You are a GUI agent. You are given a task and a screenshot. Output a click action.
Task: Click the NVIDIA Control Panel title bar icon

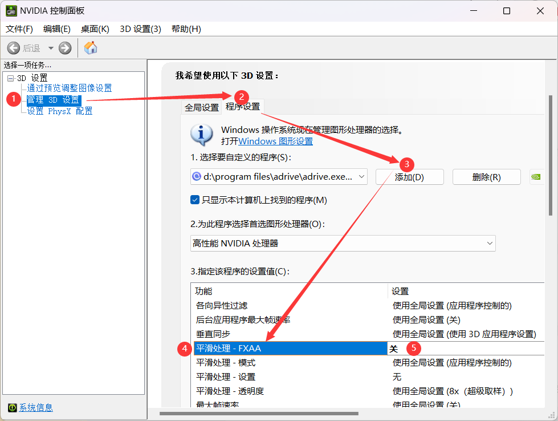11,11
